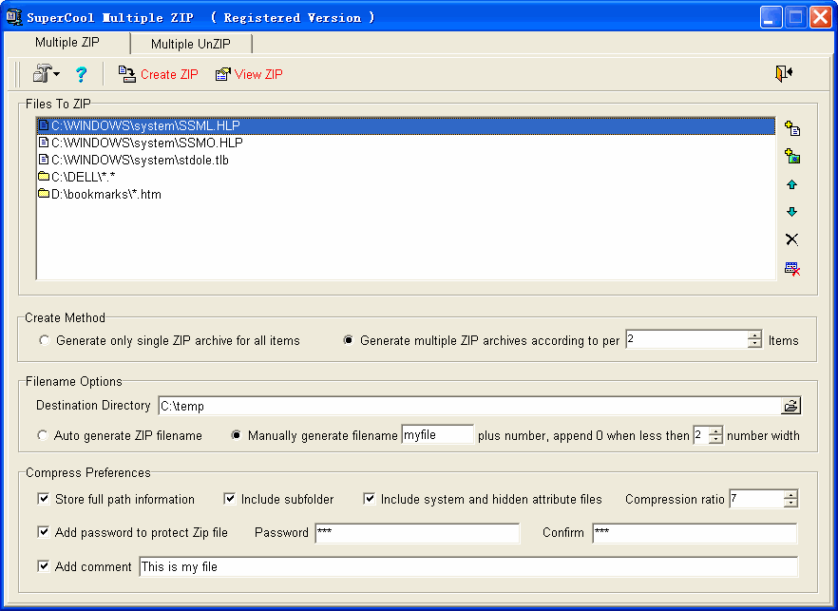Decrease Compression ratio spinner down arrow
The height and width of the screenshot is (611, 838).
tap(790, 503)
